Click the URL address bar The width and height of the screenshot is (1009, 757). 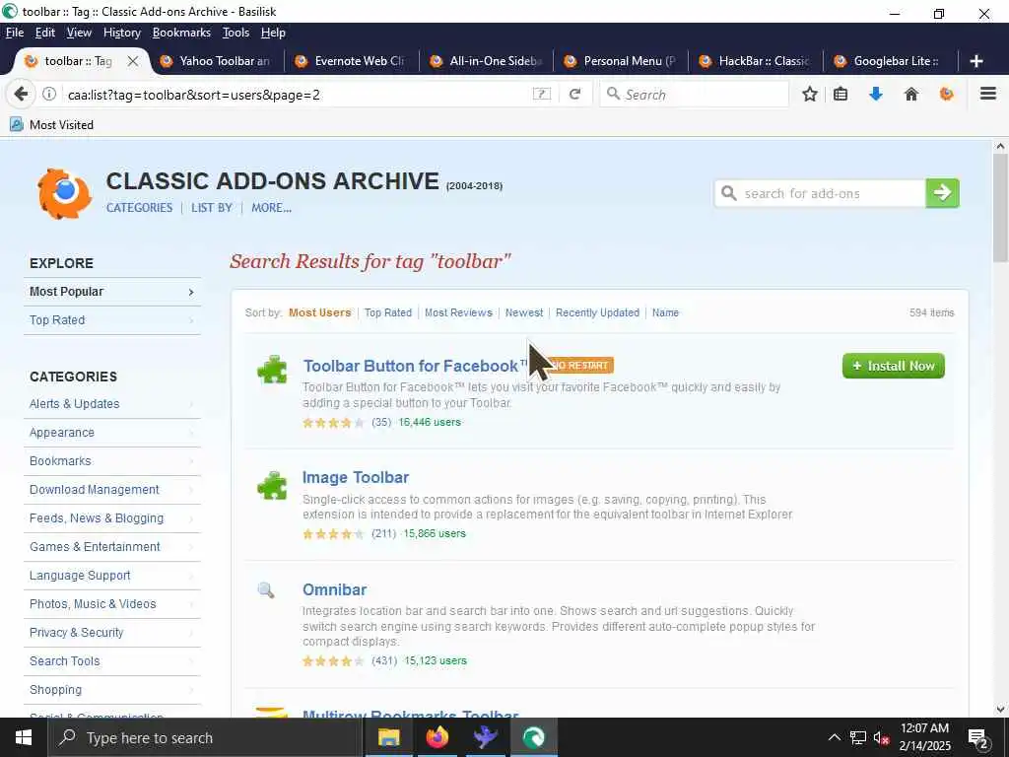296,95
